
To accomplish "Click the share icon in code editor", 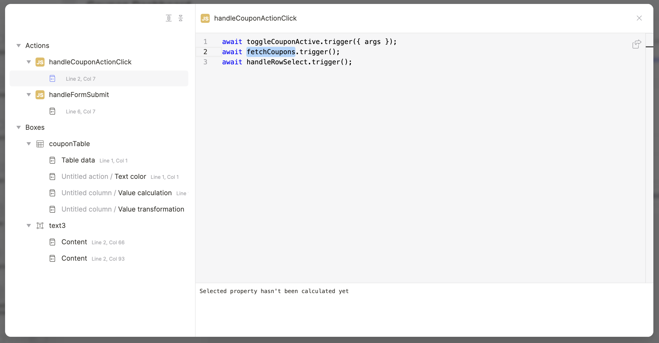I will click(636, 44).
